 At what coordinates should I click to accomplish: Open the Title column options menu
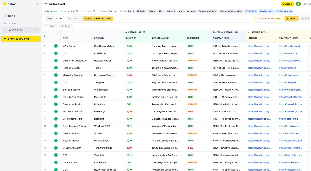pos(88,38)
